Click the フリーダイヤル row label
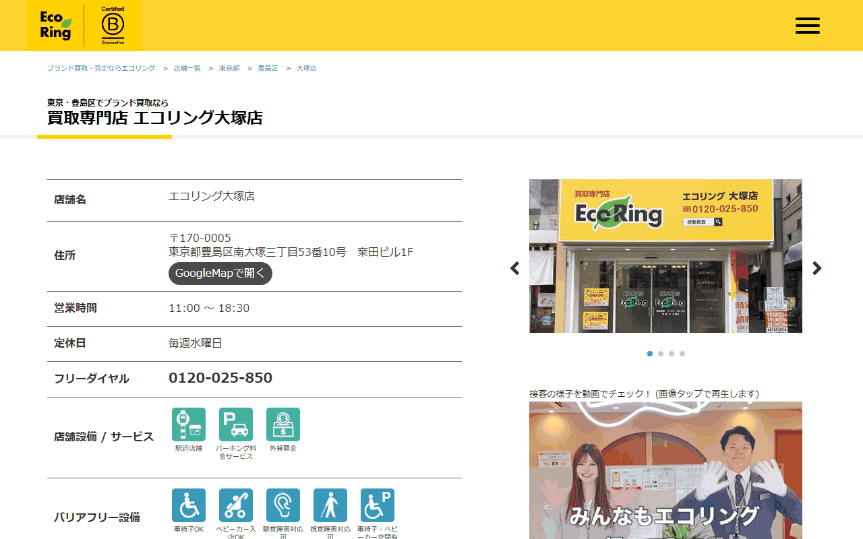The width and height of the screenshot is (863, 539). [x=92, y=379]
